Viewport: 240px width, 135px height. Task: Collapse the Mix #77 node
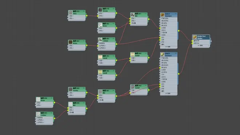coord(146,14)
